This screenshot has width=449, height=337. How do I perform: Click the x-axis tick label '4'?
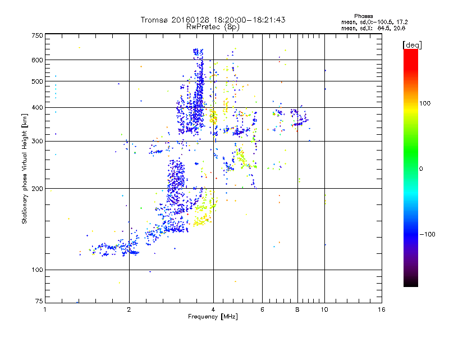tap(213, 309)
